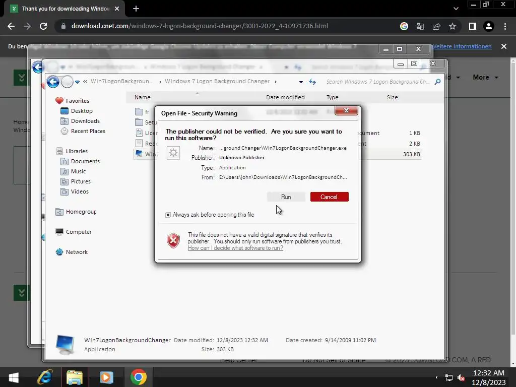Image resolution: width=516 pixels, height=387 pixels.
Task: Click the red shield warning icon
Action: (x=173, y=240)
